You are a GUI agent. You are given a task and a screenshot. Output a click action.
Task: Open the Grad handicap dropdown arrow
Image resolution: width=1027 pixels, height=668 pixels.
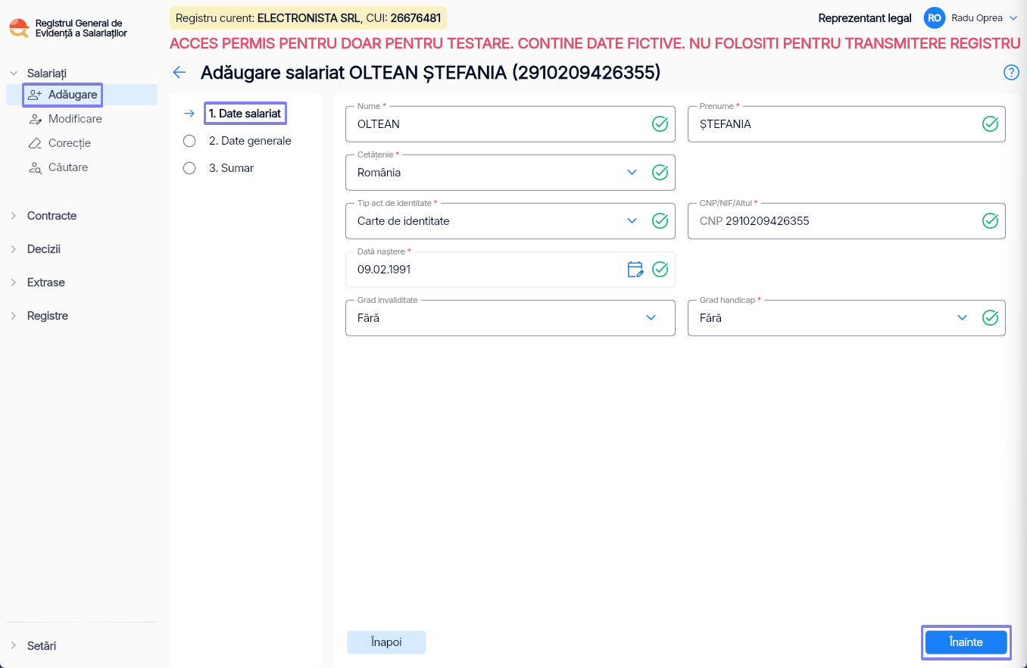pos(963,317)
